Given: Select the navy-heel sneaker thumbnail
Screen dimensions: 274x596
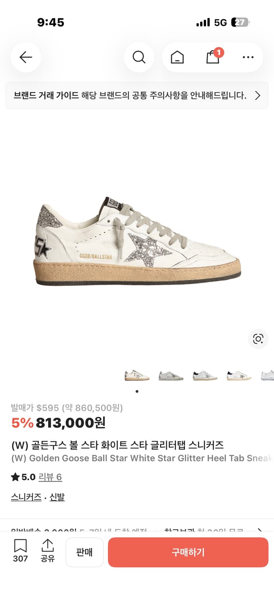Looking at the screenshot, I should (x=205, y=375).
